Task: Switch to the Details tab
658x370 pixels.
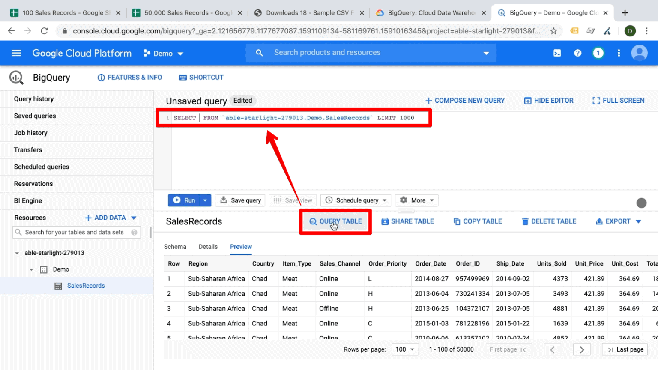Action: click(x=208, y=247)
